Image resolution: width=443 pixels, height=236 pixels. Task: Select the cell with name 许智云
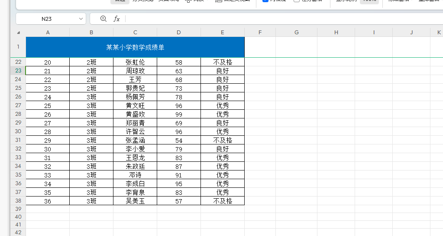click(135, 131)
